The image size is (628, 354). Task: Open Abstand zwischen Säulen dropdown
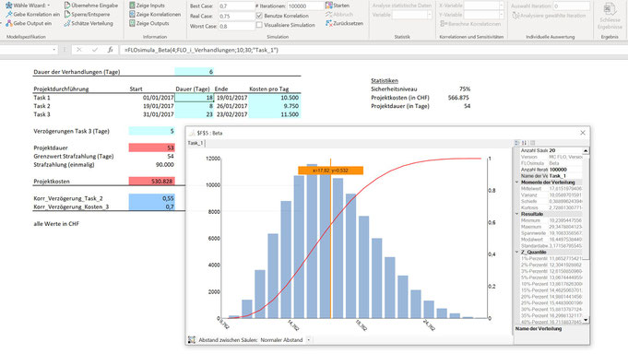pos(308,340)
